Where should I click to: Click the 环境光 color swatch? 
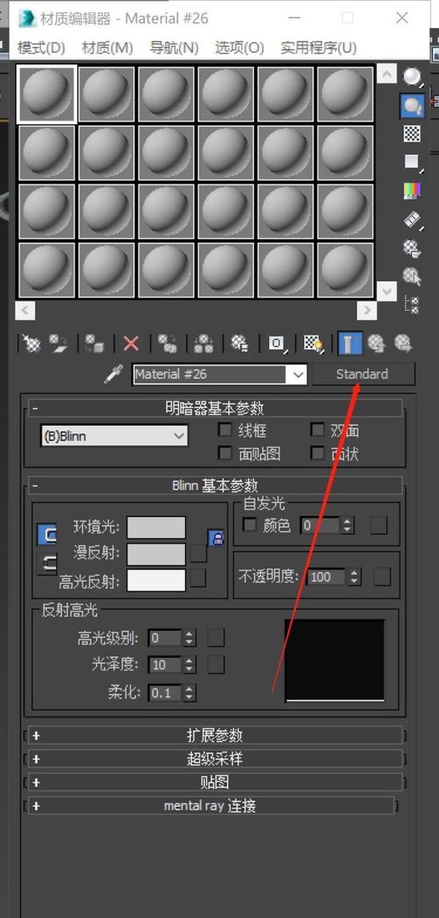pos(156,528)
